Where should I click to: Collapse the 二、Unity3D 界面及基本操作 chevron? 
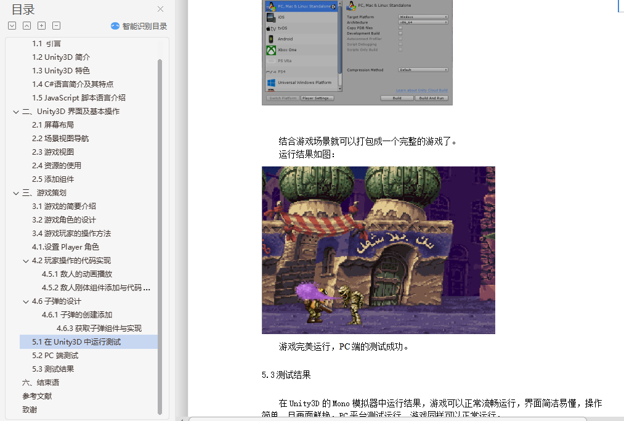[x=16, y=112]
